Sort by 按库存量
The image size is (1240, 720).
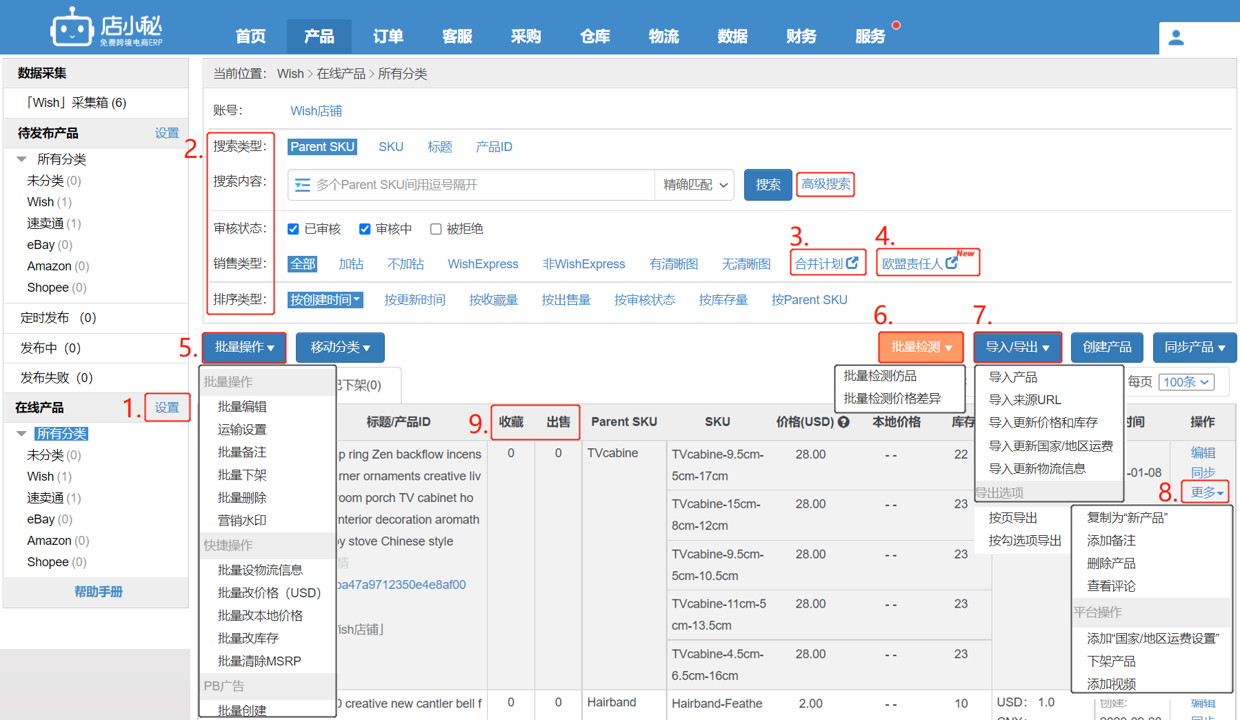pos(723,300)
